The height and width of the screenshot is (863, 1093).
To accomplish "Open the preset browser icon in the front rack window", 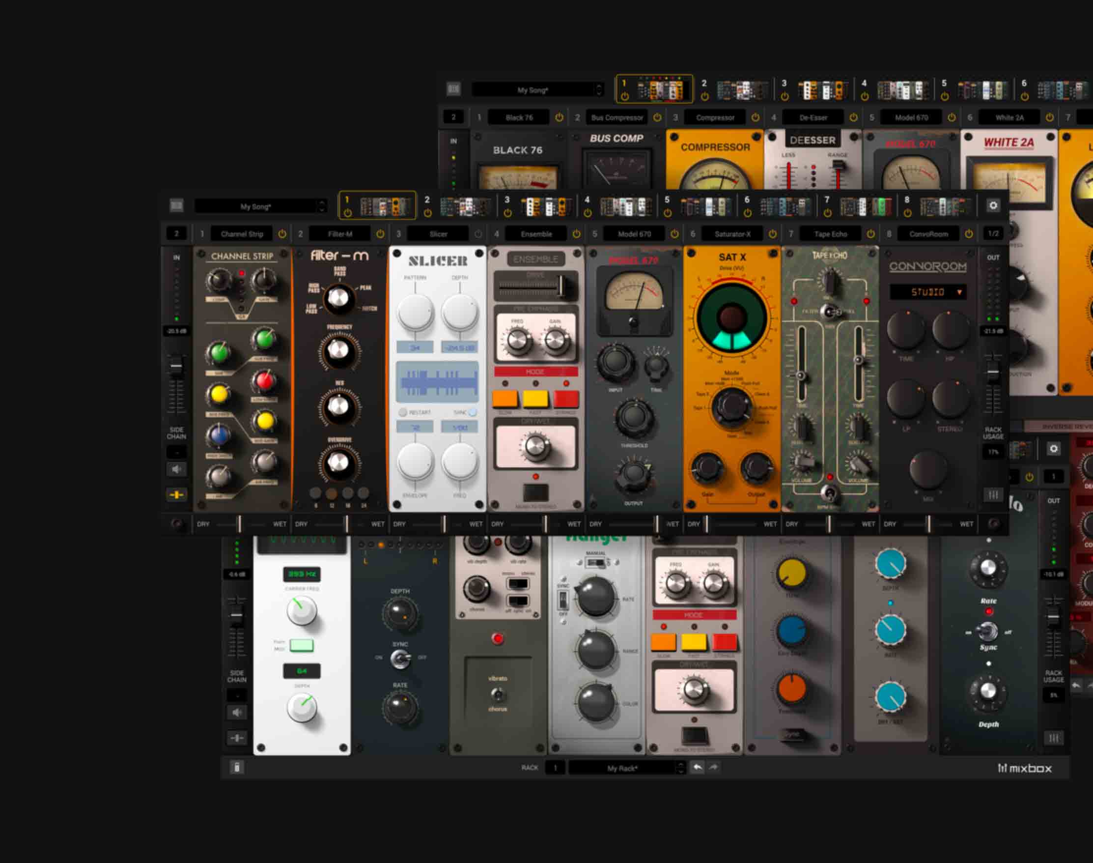I will [176, 205].
